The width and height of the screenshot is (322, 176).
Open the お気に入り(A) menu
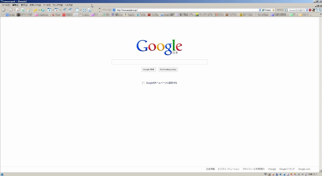point(35,5)
